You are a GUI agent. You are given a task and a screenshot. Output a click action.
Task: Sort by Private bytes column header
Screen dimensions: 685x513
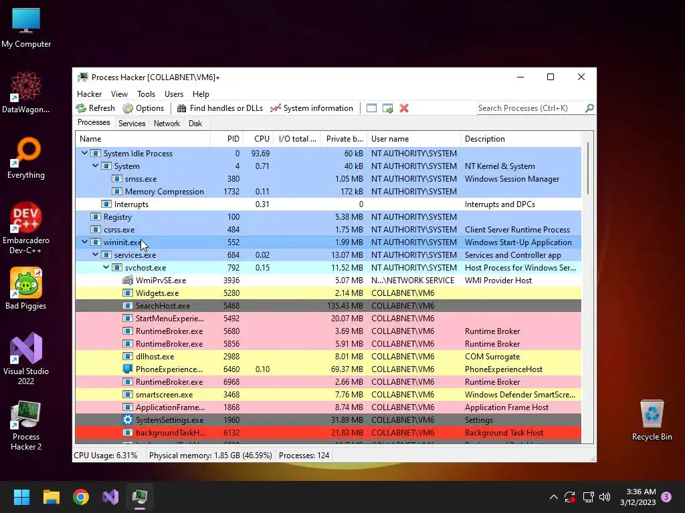(344, 139)
